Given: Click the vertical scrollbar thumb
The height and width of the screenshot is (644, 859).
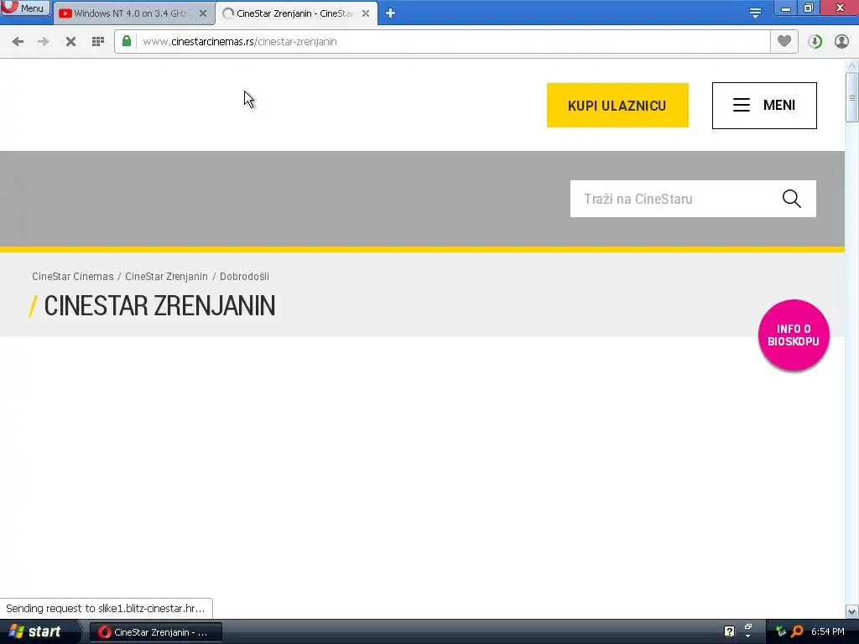Looking at the screenshot, I should (x=852, y=97).
